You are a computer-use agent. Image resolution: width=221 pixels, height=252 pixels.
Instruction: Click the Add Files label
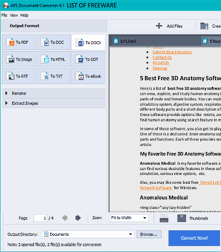[174, 26]
